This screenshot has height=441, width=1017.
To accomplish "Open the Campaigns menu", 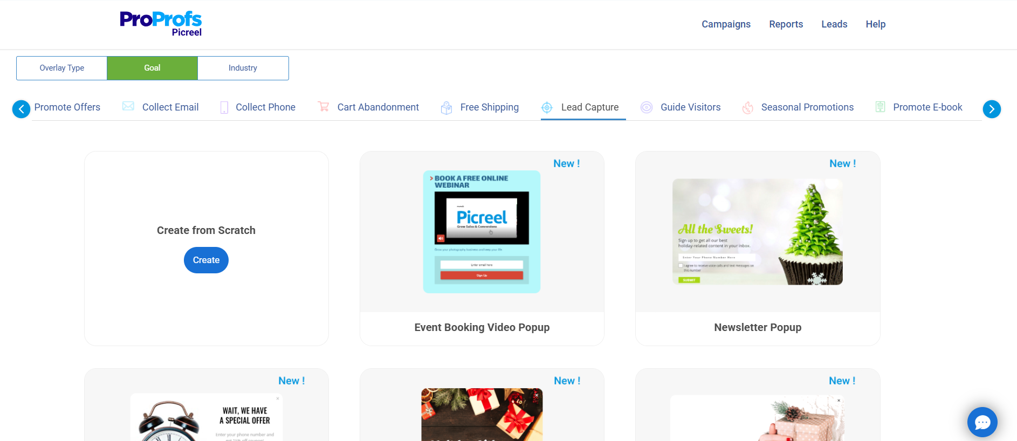I will 726,24.
